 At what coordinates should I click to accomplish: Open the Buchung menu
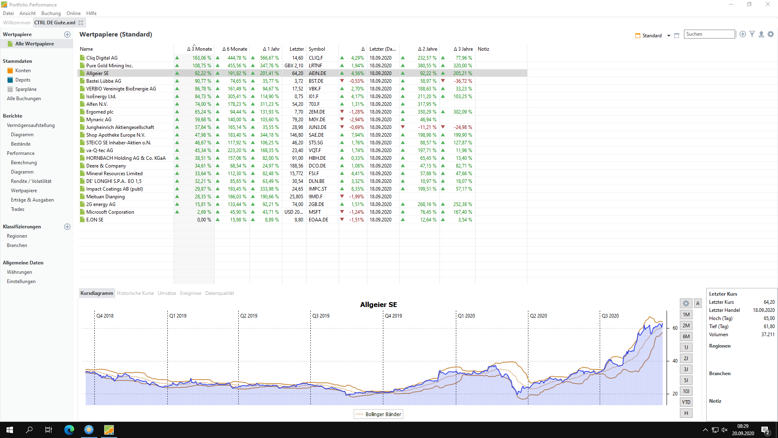[x=51, y=13]
